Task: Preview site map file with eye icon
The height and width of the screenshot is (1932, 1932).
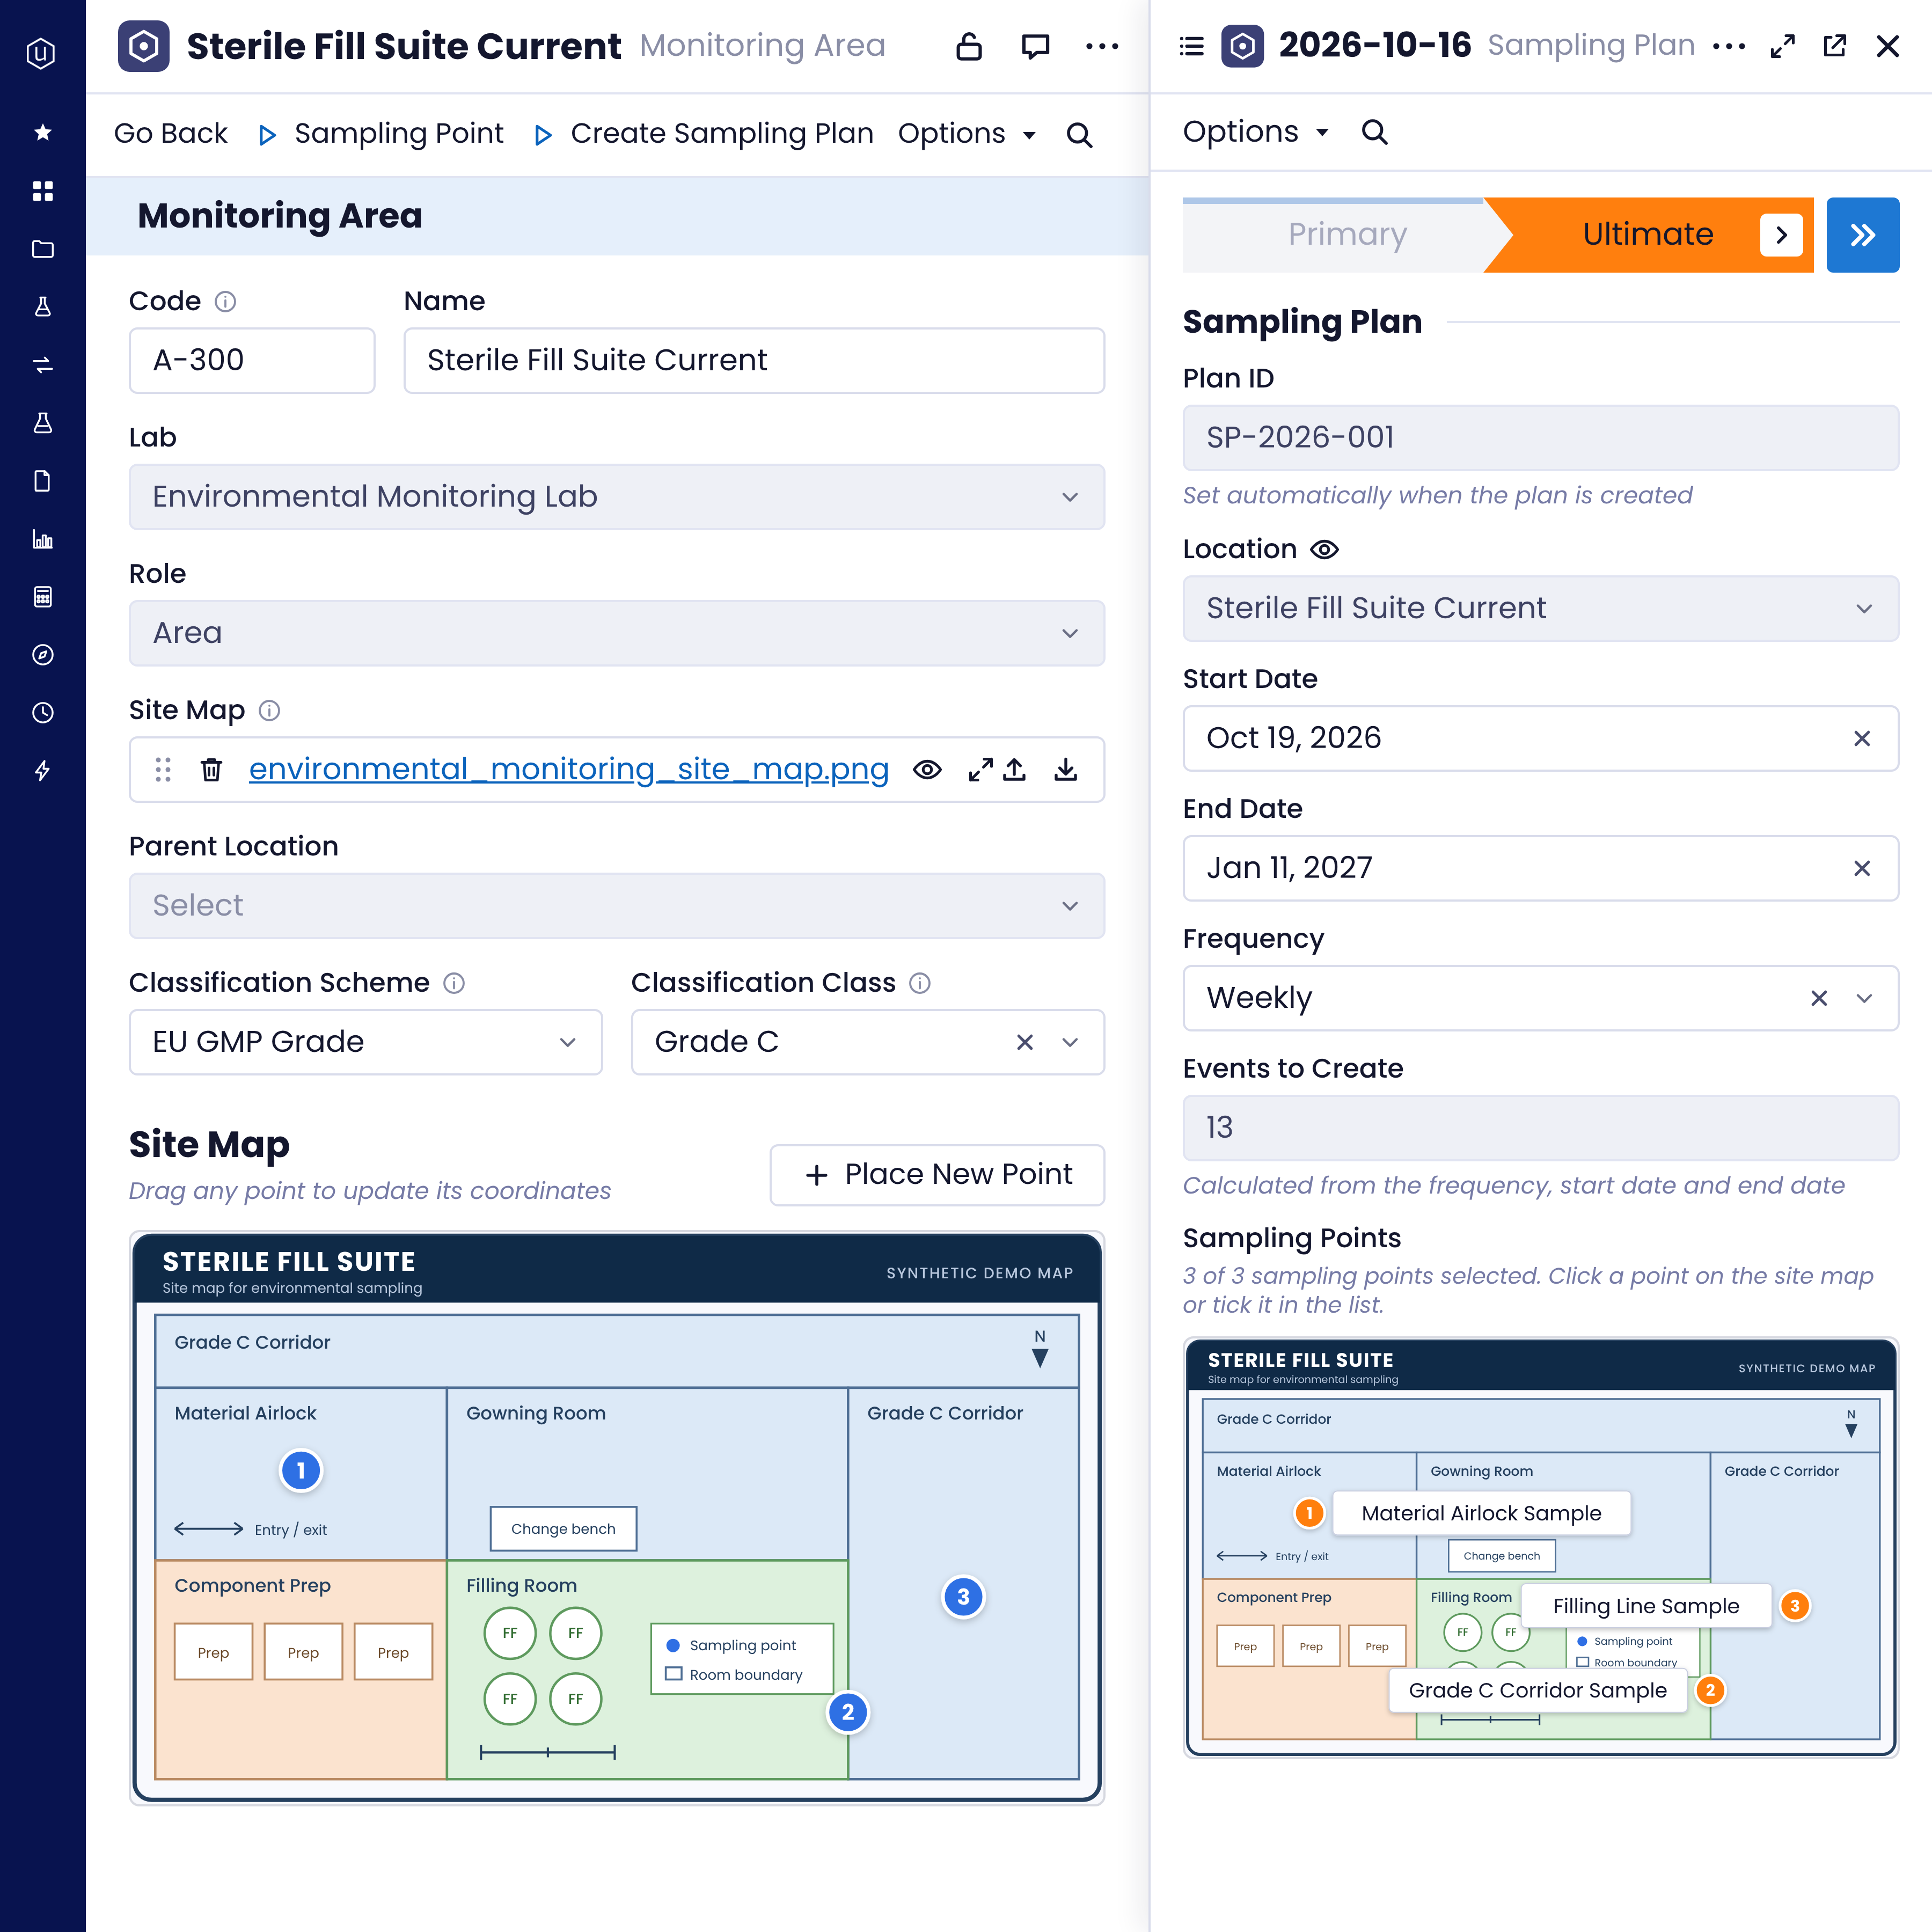Action: [x=927, y=769]
